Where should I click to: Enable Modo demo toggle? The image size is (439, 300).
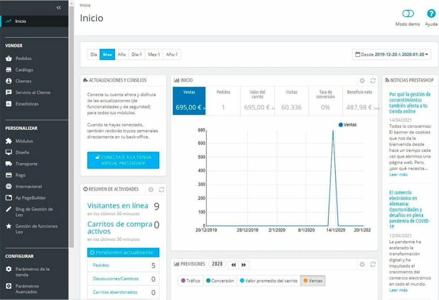408,14
